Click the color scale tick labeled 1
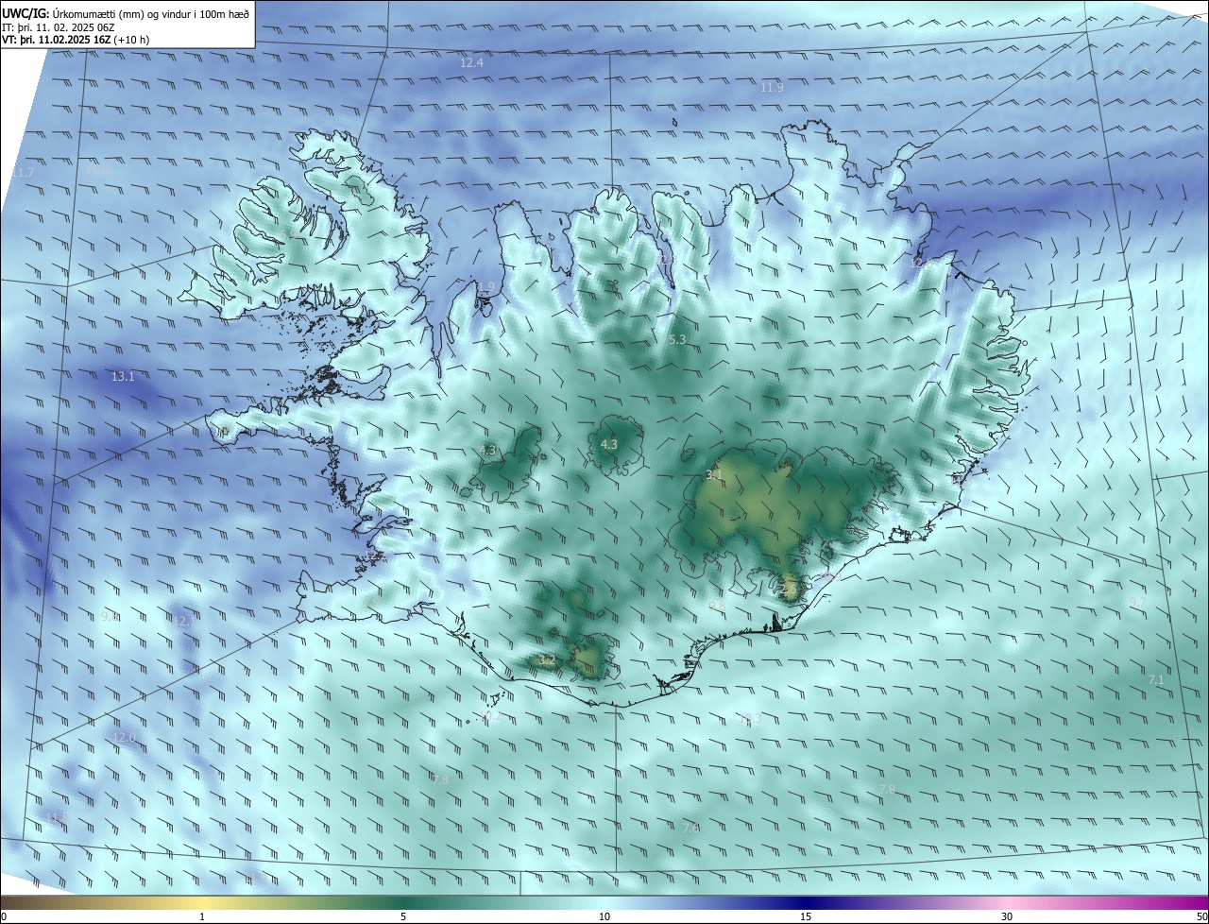1209x924 pixels. 202,916
